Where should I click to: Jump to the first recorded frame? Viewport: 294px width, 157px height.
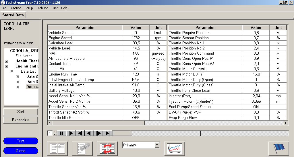coord(80,133)
